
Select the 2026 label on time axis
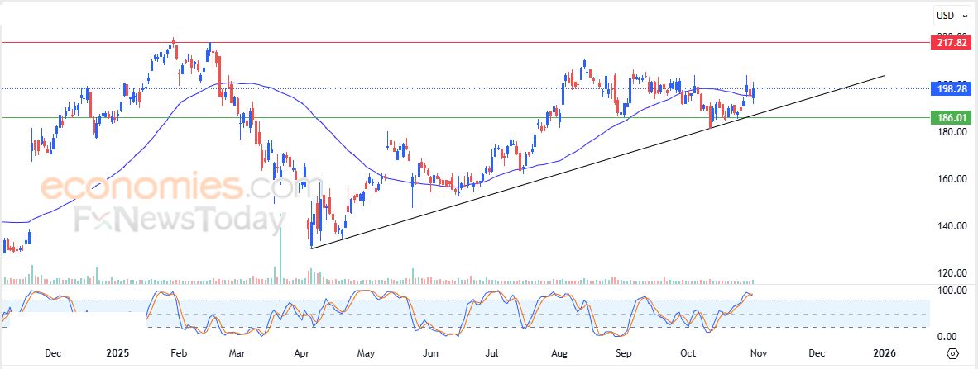tap(885, 353)
